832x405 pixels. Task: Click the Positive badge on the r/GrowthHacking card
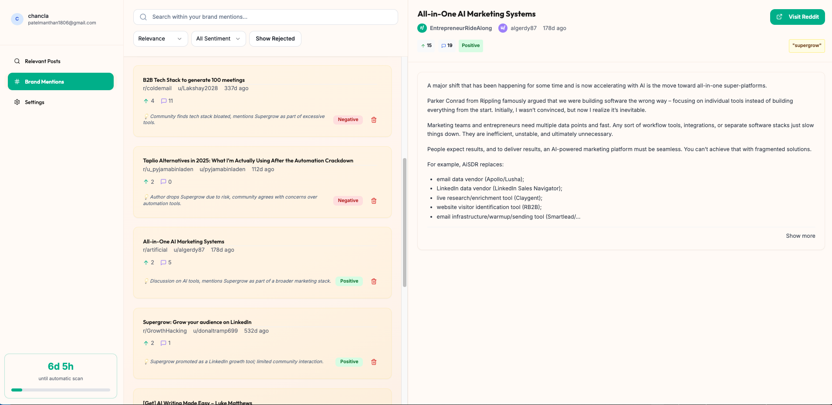point(349,362)
